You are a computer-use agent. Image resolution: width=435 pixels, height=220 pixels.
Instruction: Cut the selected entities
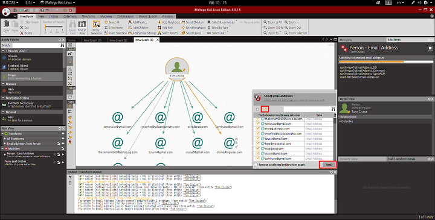click(x=24, y=27)
